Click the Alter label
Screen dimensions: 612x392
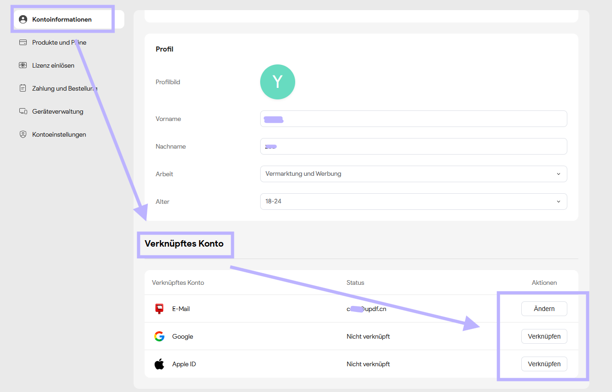[x=163, y=202]
